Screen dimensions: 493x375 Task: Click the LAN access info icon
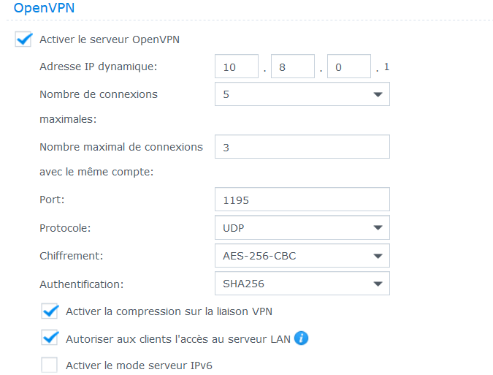pyautogui.click(x=302, y=338)
